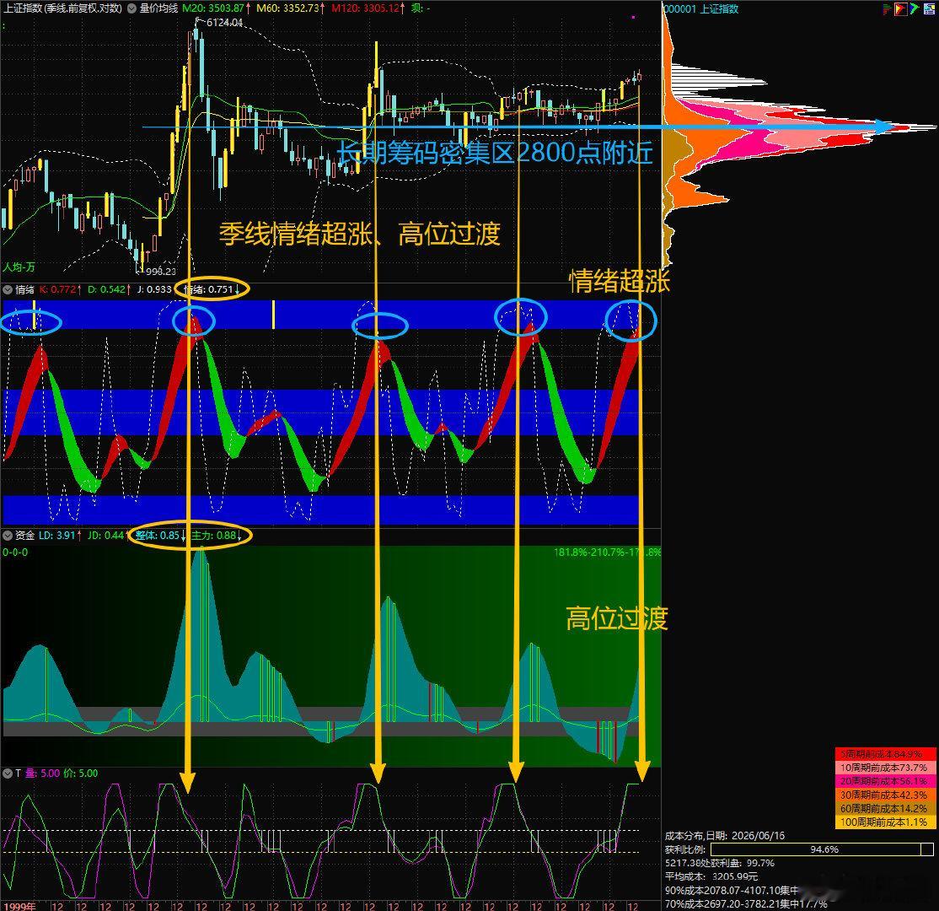
Task: Click the 100周期前成本 yellow legend swatch
Action: [886, 823]
